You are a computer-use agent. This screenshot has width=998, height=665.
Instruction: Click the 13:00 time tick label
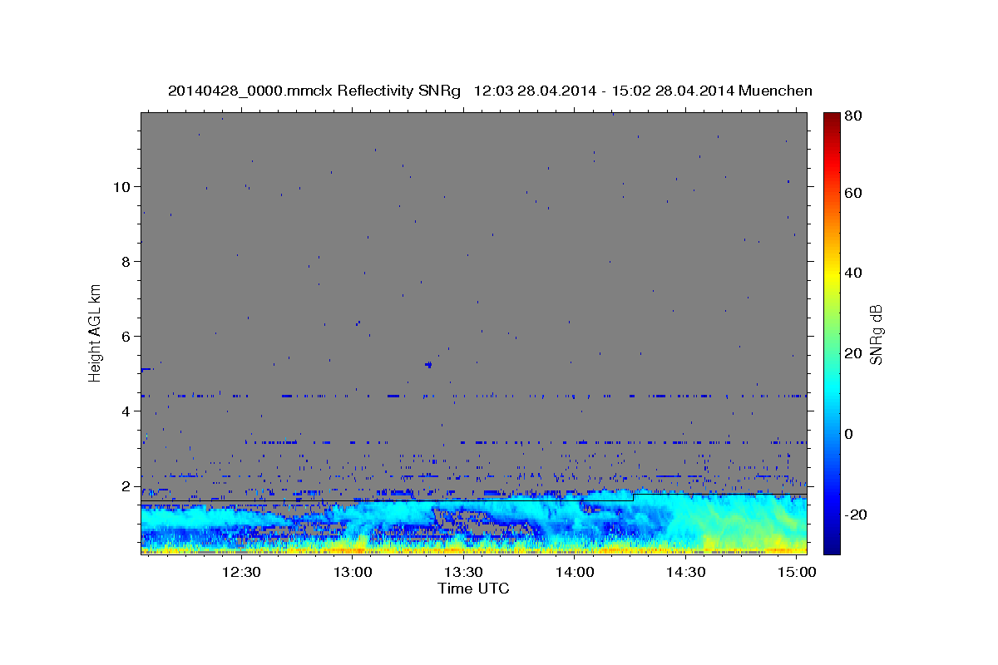[353, 573]
